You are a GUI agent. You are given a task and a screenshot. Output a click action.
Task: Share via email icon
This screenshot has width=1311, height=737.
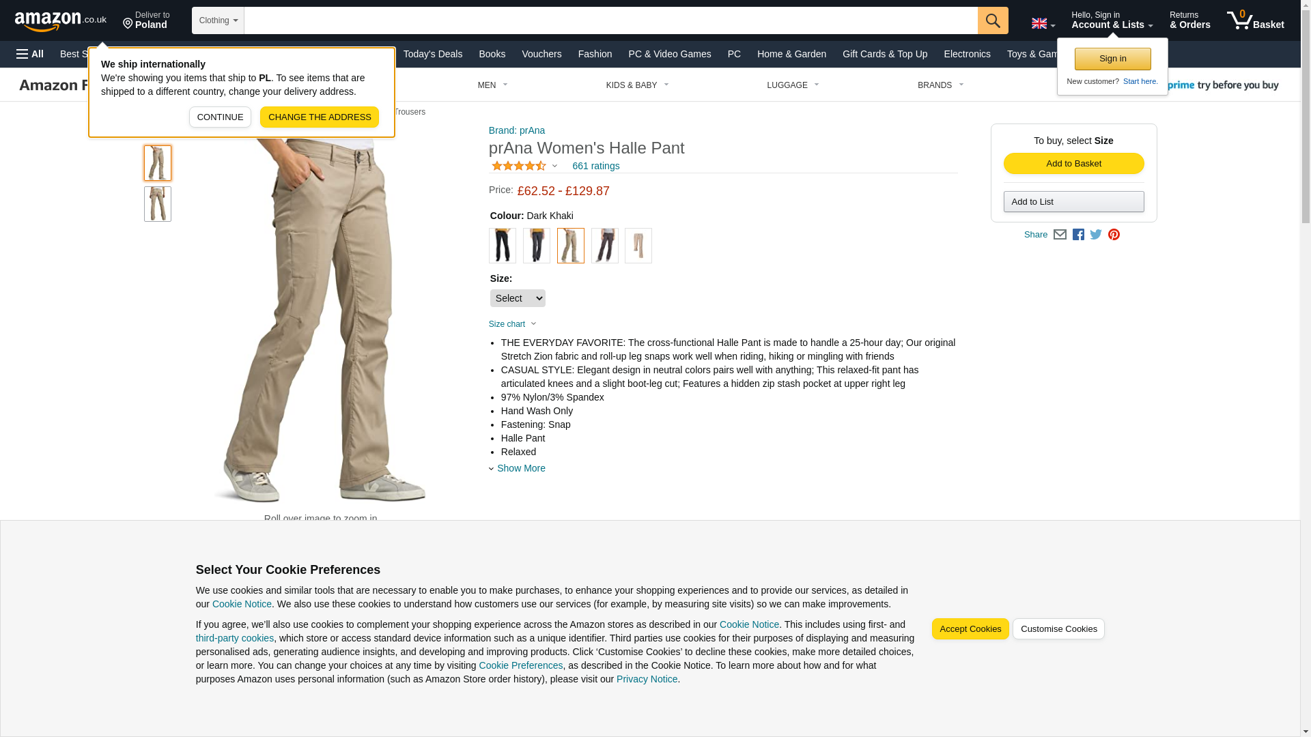tap(1060, 235)
